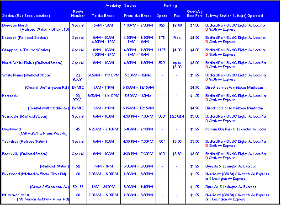Click the 'To the Bronx' column header
The width and height of the screenshot is (281, 205).
[x=103, y=16]
